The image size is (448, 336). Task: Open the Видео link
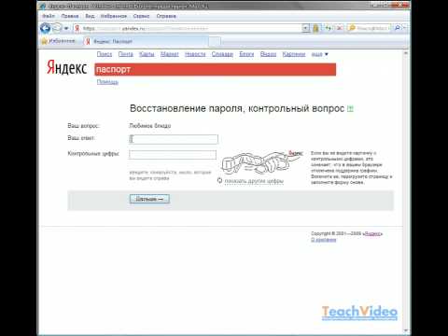[268, 54]
